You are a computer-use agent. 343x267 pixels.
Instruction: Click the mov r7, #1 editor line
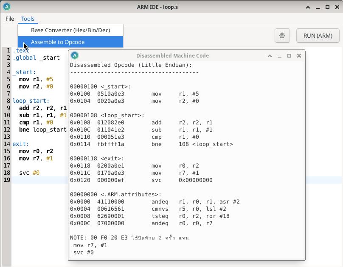(x=36, y=158)
